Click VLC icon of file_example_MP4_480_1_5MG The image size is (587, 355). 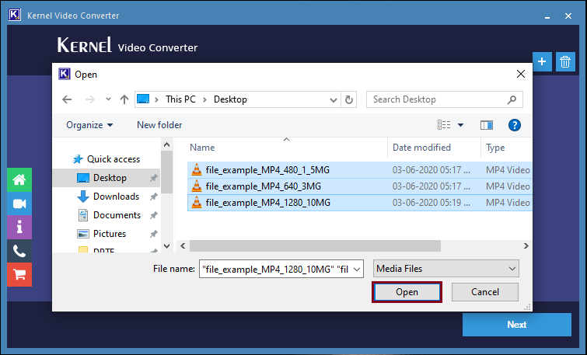click(x=197, y=170)
